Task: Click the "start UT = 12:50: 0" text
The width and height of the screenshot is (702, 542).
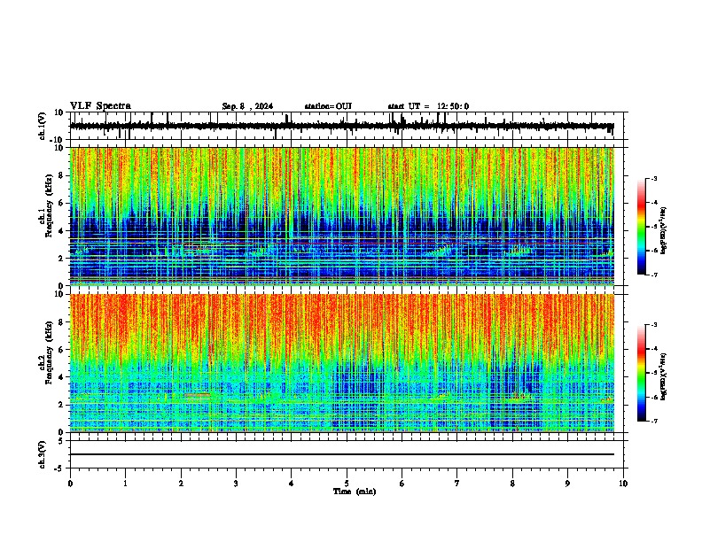Action: [x=428, y=106]
